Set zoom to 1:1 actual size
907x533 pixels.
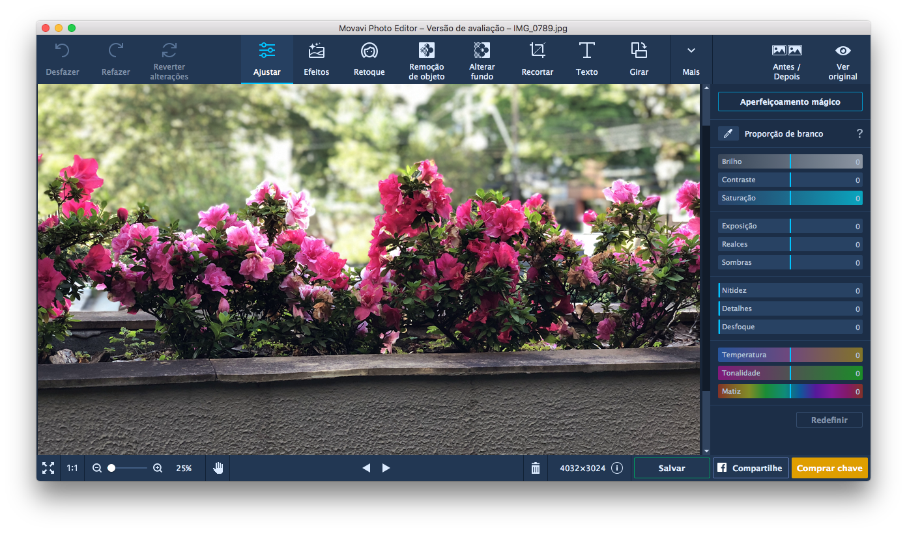[72, 468]
